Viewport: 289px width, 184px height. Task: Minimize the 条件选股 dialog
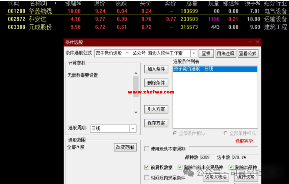[x=250, y=42]
